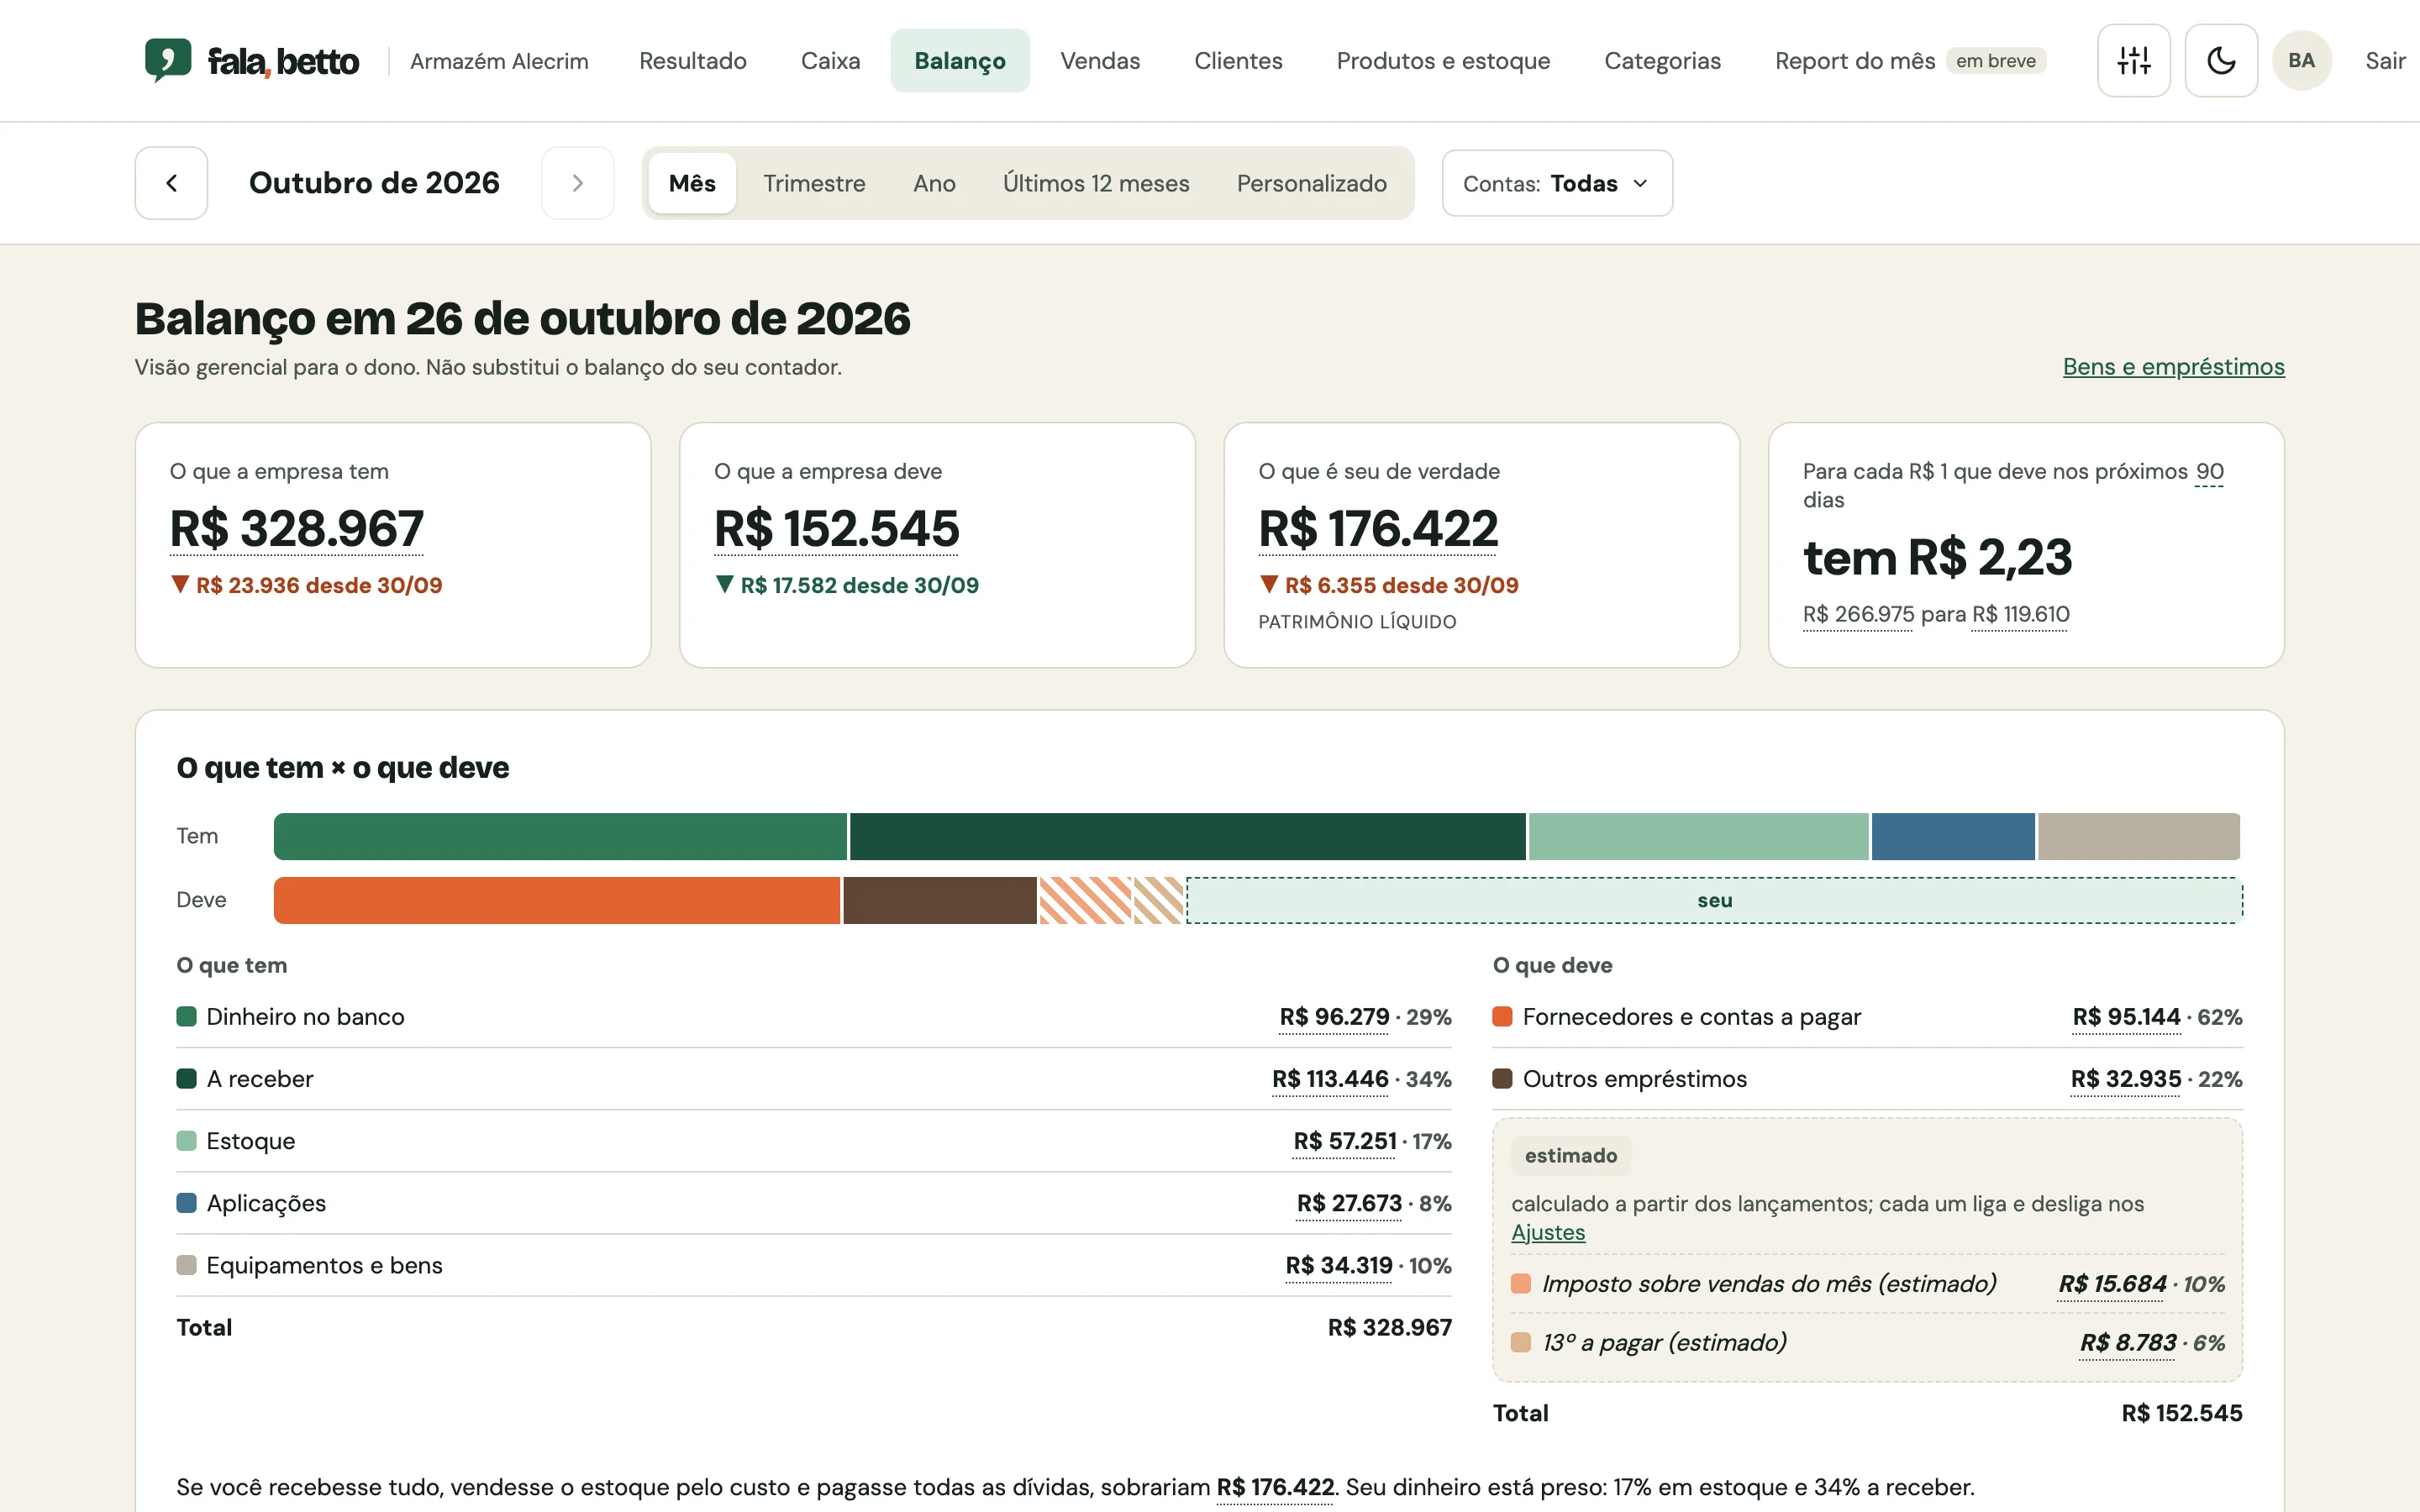
Task: Click the underlined 90 days value
Action: coord(2209,471)
